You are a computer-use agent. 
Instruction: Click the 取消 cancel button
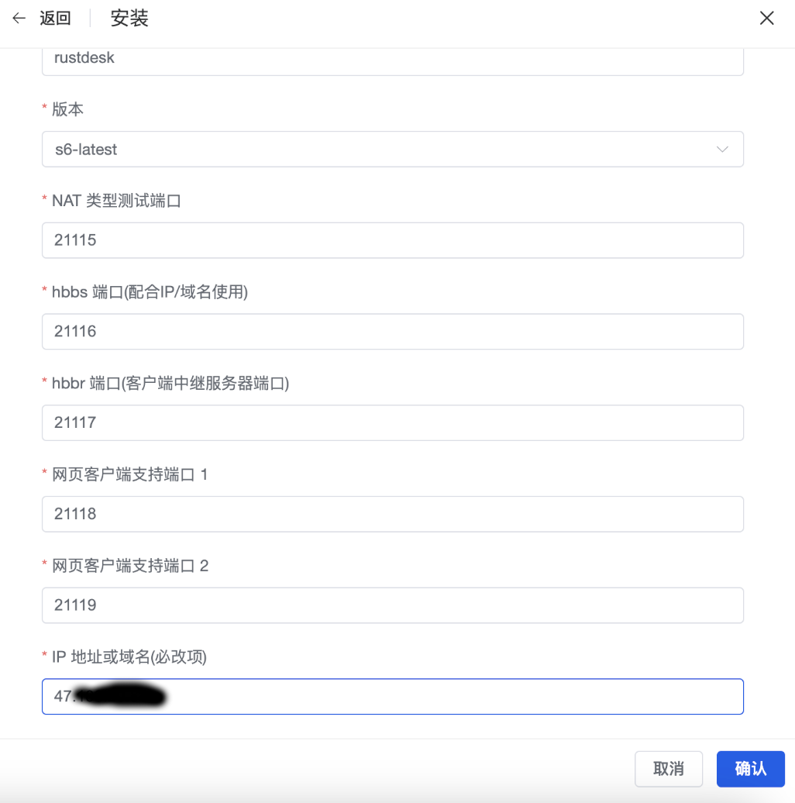point(669,769)
